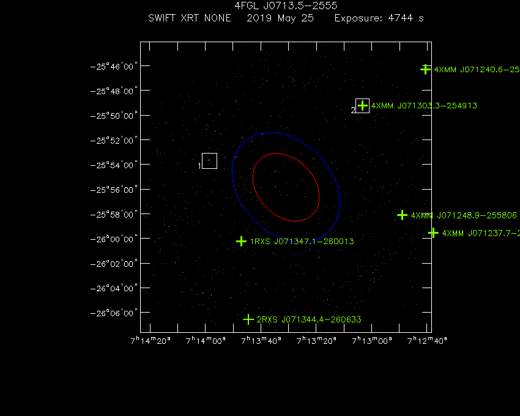Click the 2019 May 25 date text
Image resolution: width=520 pixels, height=416 pixels.
[280, 18]
